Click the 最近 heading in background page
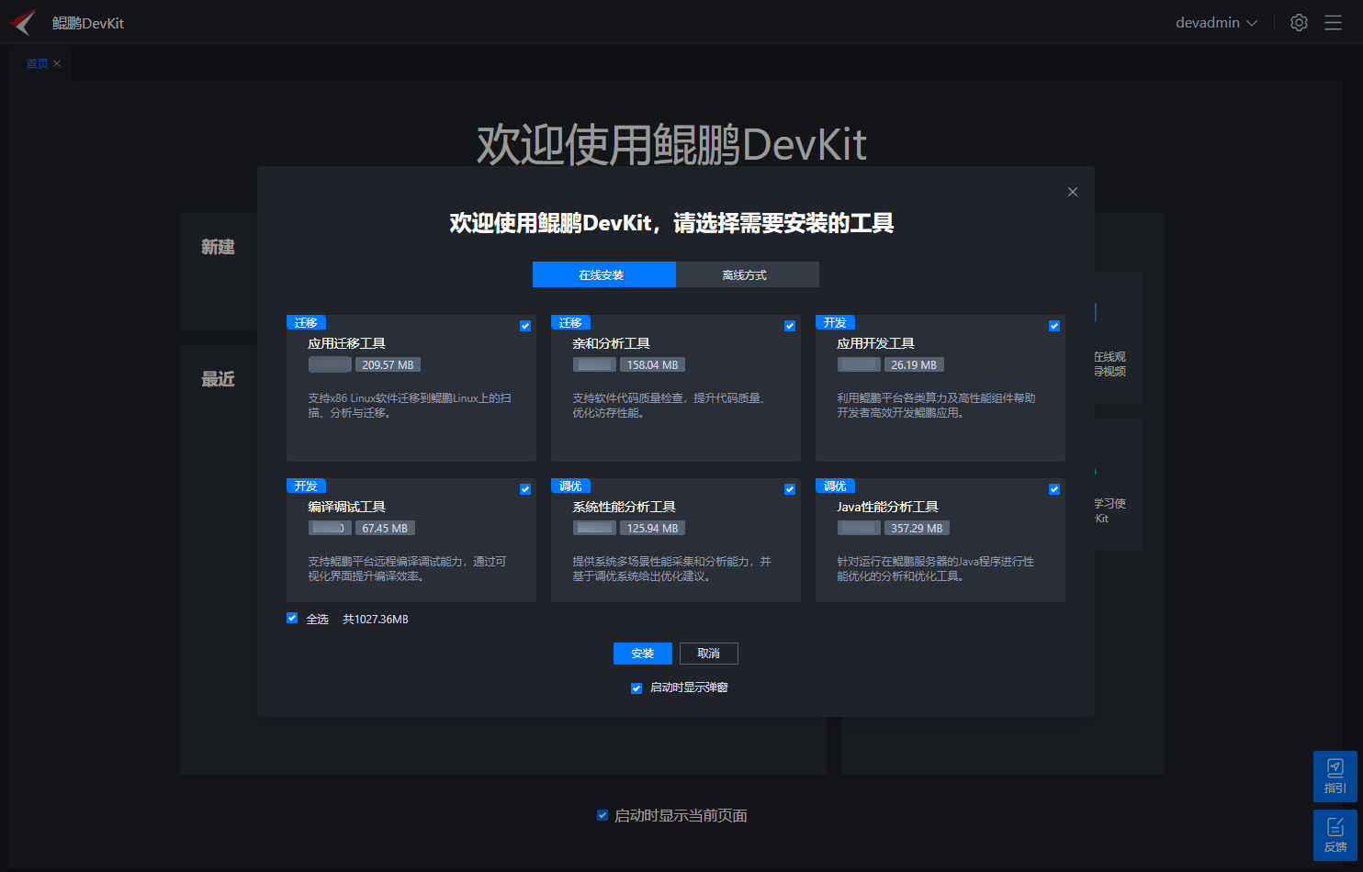The image size is (1363, 872). tap(218, 379)
